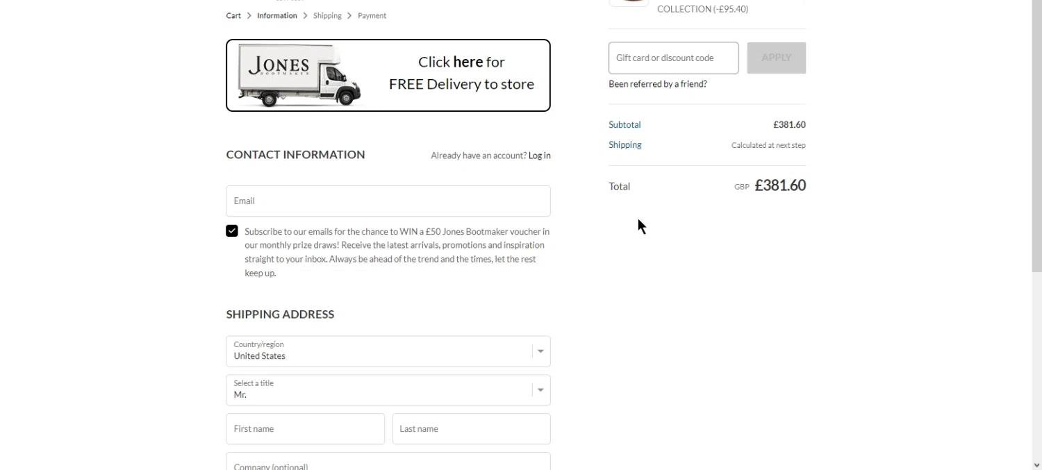Viewport: 1042px width, 470px height.
Task: Click the APPLY discount button
Action: click(x=777, y=58)
